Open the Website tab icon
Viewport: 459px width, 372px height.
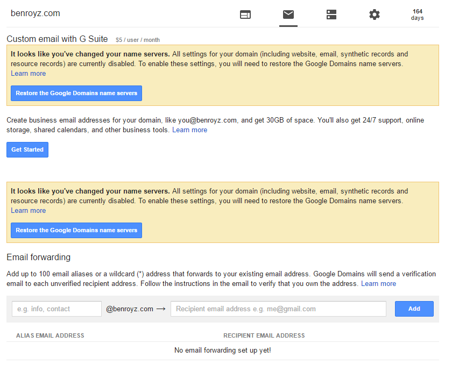pos(245,15)
